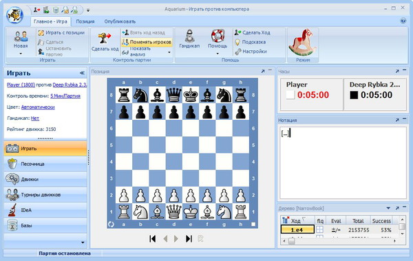
Task: Click Играть с позиции
Action: point(61,32)
